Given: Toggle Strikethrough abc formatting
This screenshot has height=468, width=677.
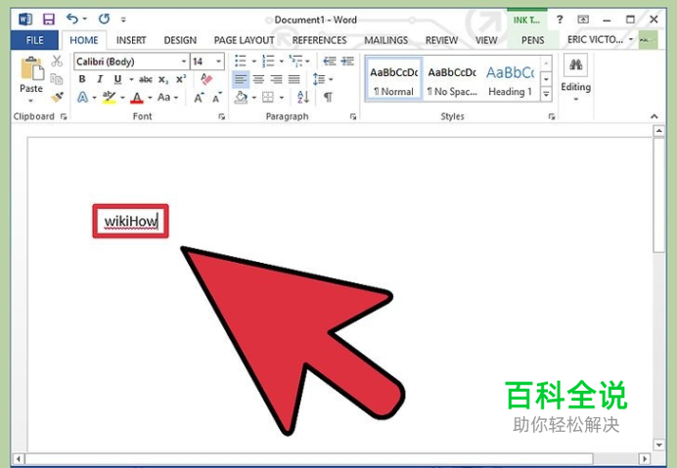Looking at the screenshot, I should pos(146,79).
